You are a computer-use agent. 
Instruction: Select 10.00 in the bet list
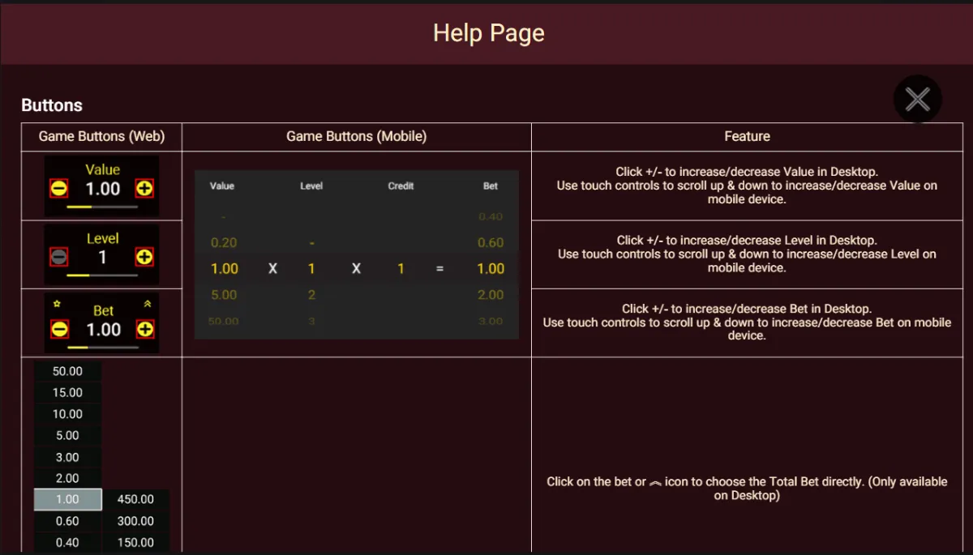tap(67, 414)
